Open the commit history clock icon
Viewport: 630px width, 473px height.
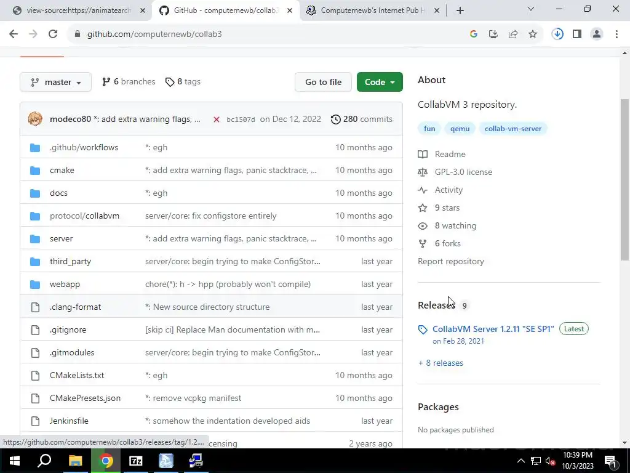(x=335, y=119)
